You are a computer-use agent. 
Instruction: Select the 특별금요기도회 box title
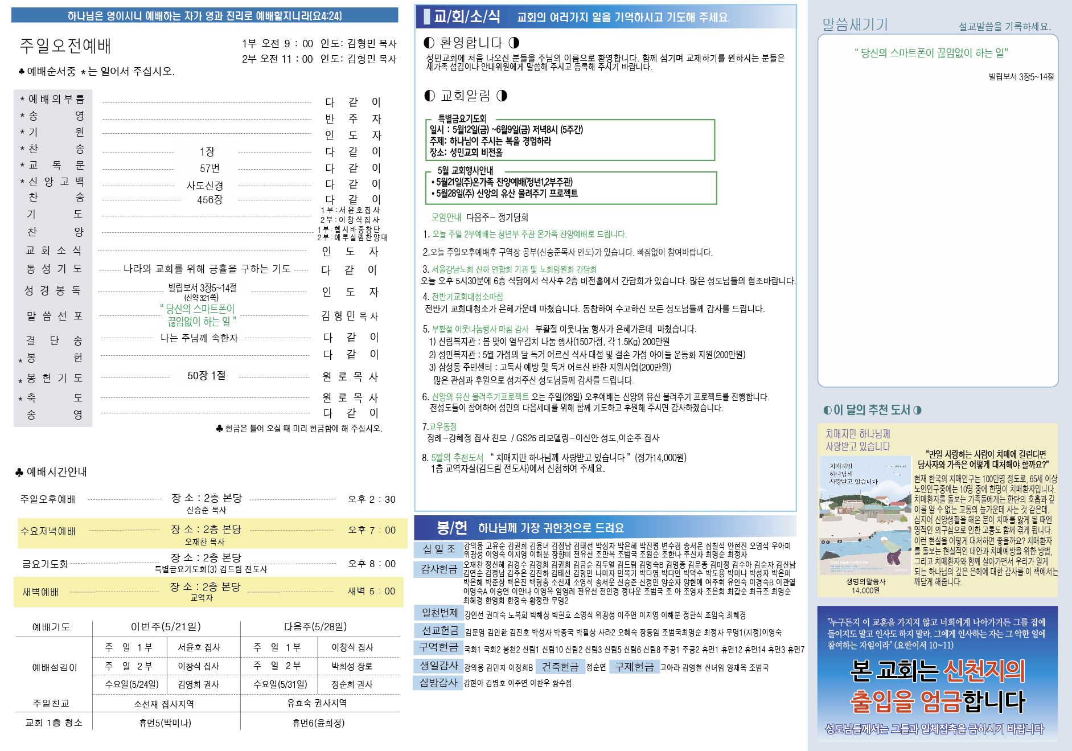click(462, 118)
